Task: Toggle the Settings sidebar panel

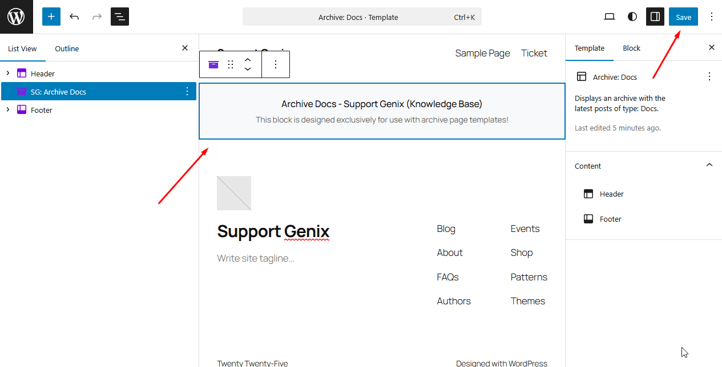Action: [x=655, y=17]
